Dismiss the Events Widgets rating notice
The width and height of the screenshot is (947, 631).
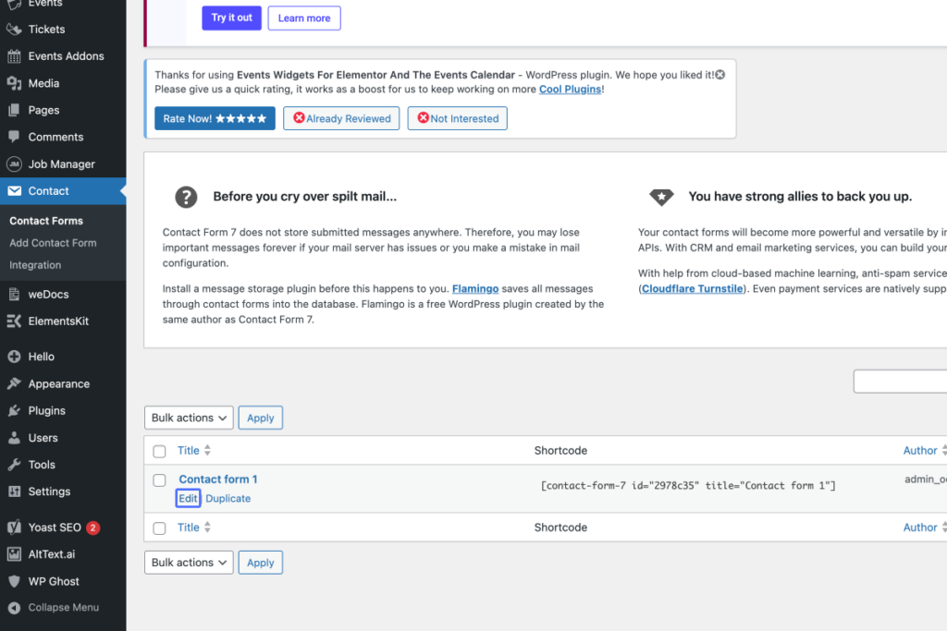[719, 75]
